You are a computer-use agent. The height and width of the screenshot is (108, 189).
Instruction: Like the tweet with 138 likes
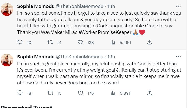click(x=80, y=43)
